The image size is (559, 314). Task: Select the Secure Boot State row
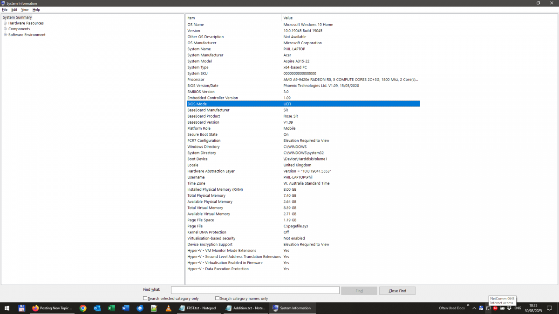pyautogui.click(x=303, y=134)
